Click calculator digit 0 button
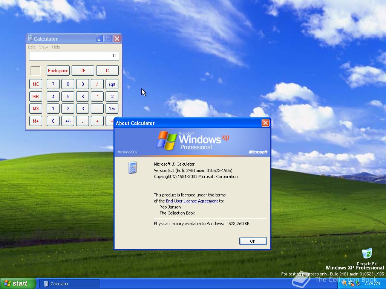This screenshot has height=289, width=386. (x=53, y=121)
